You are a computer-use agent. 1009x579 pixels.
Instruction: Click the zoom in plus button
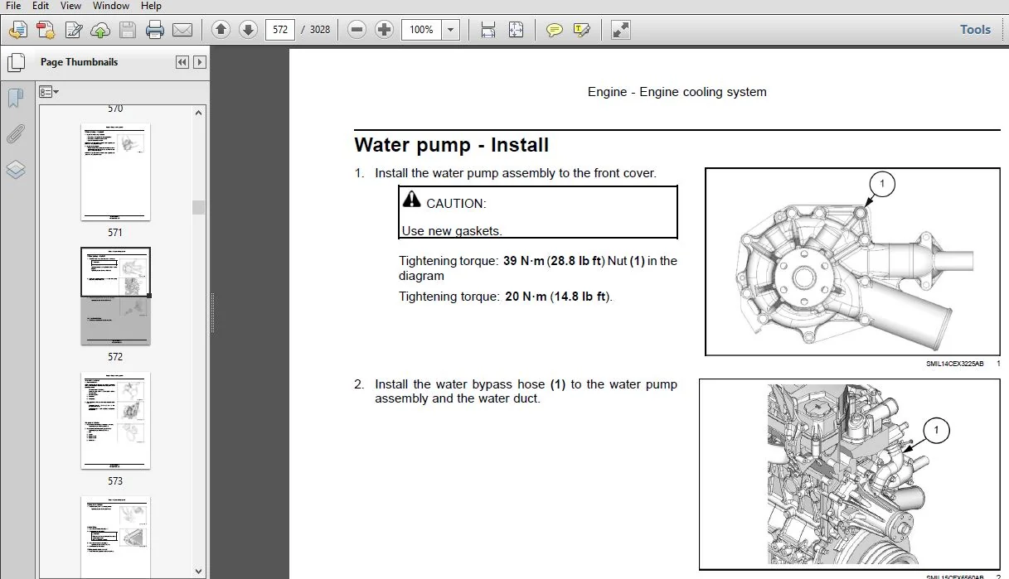[384, 30]
